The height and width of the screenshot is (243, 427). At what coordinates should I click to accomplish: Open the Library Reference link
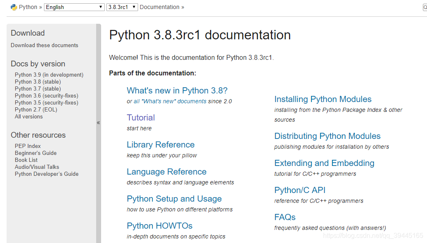tap(161, 145)
